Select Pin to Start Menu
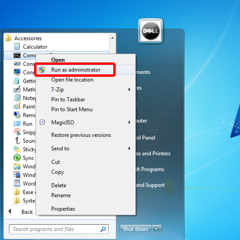 [x=72, y=109]
